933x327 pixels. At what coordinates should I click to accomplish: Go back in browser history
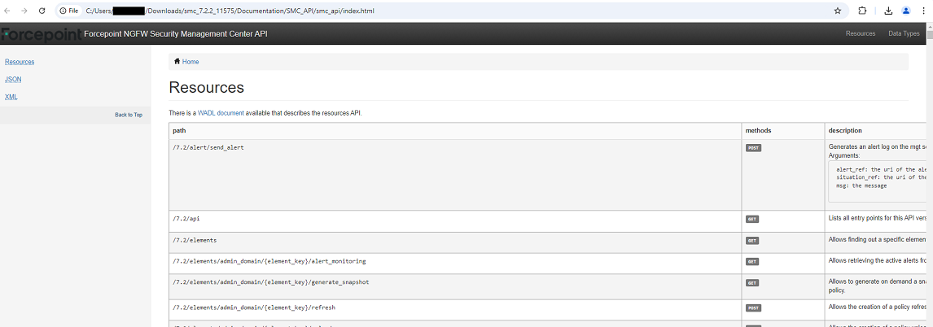click(8, 11)
